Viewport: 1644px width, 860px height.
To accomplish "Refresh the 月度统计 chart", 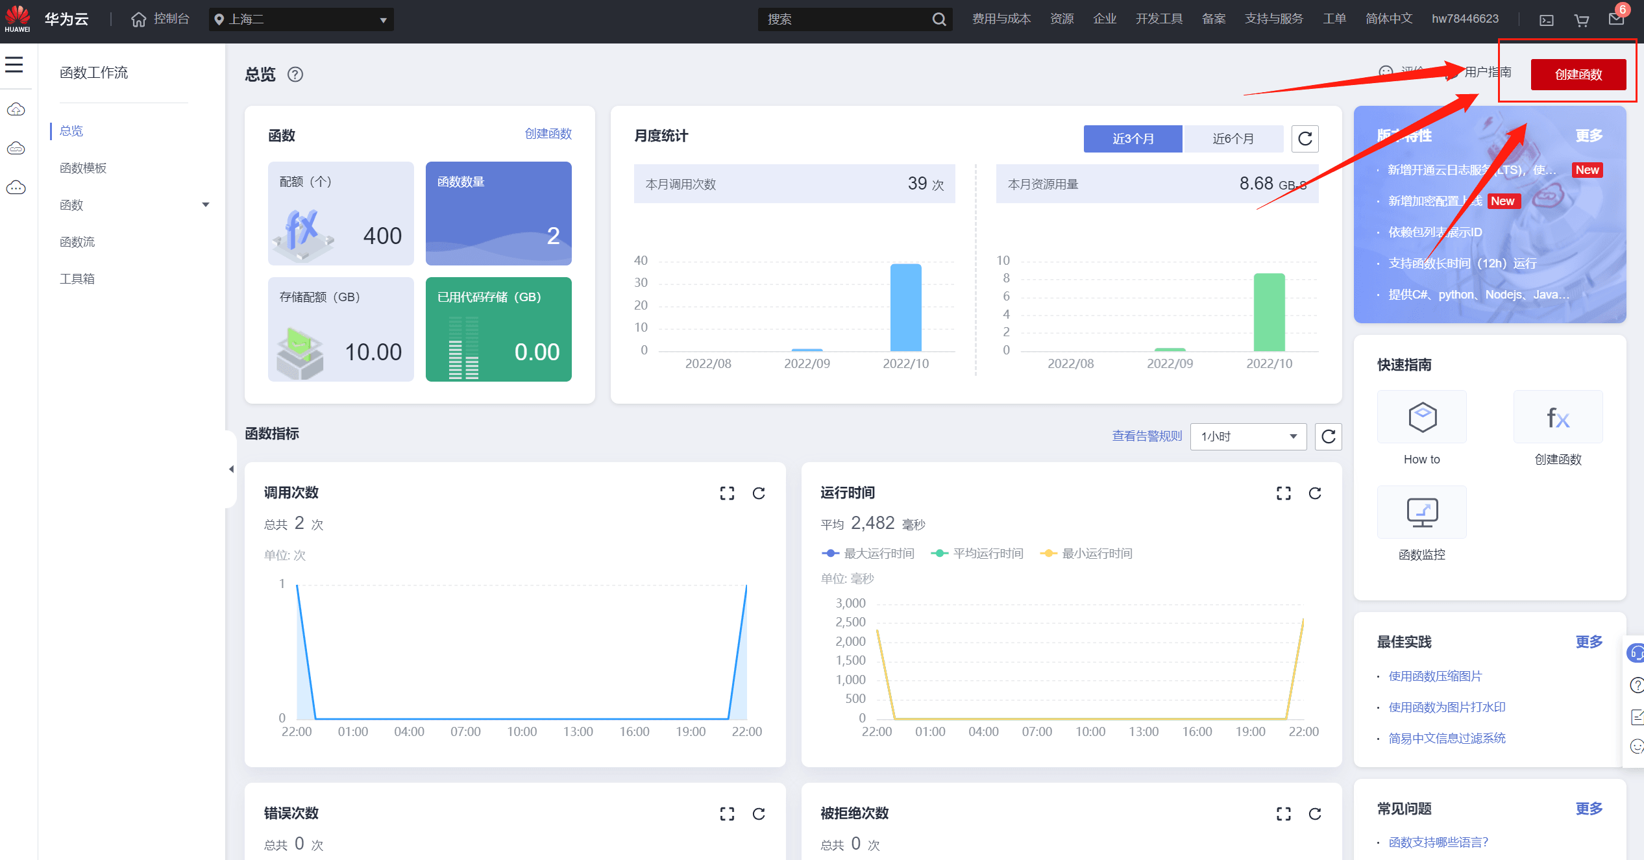I will (1305, 139).
